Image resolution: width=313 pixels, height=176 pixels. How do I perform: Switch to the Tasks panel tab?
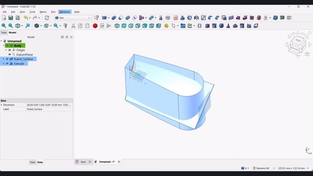pos(4,33)
